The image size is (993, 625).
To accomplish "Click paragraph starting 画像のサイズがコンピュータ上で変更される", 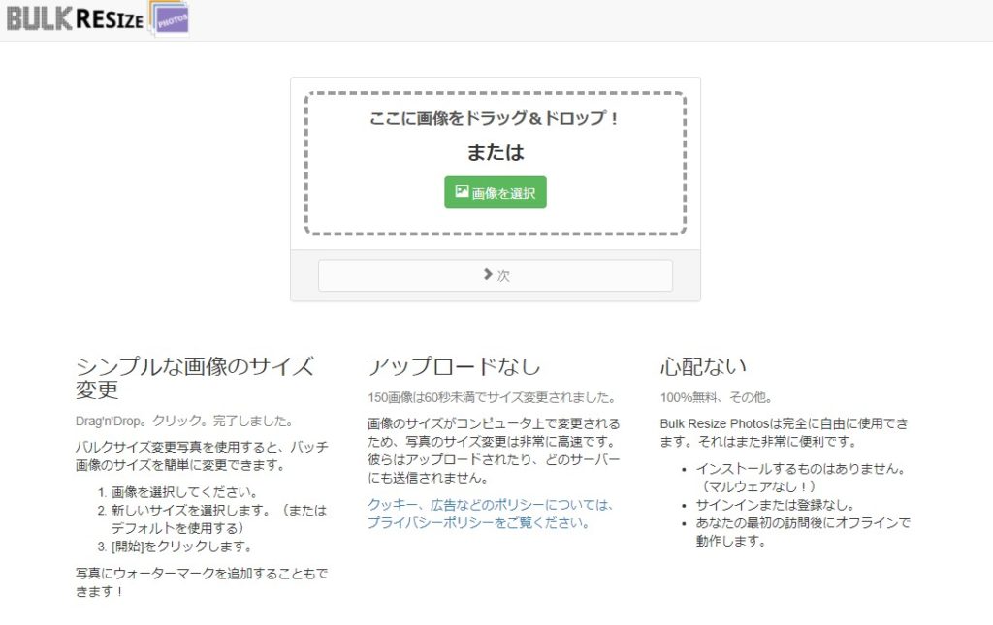I will 494,451.
